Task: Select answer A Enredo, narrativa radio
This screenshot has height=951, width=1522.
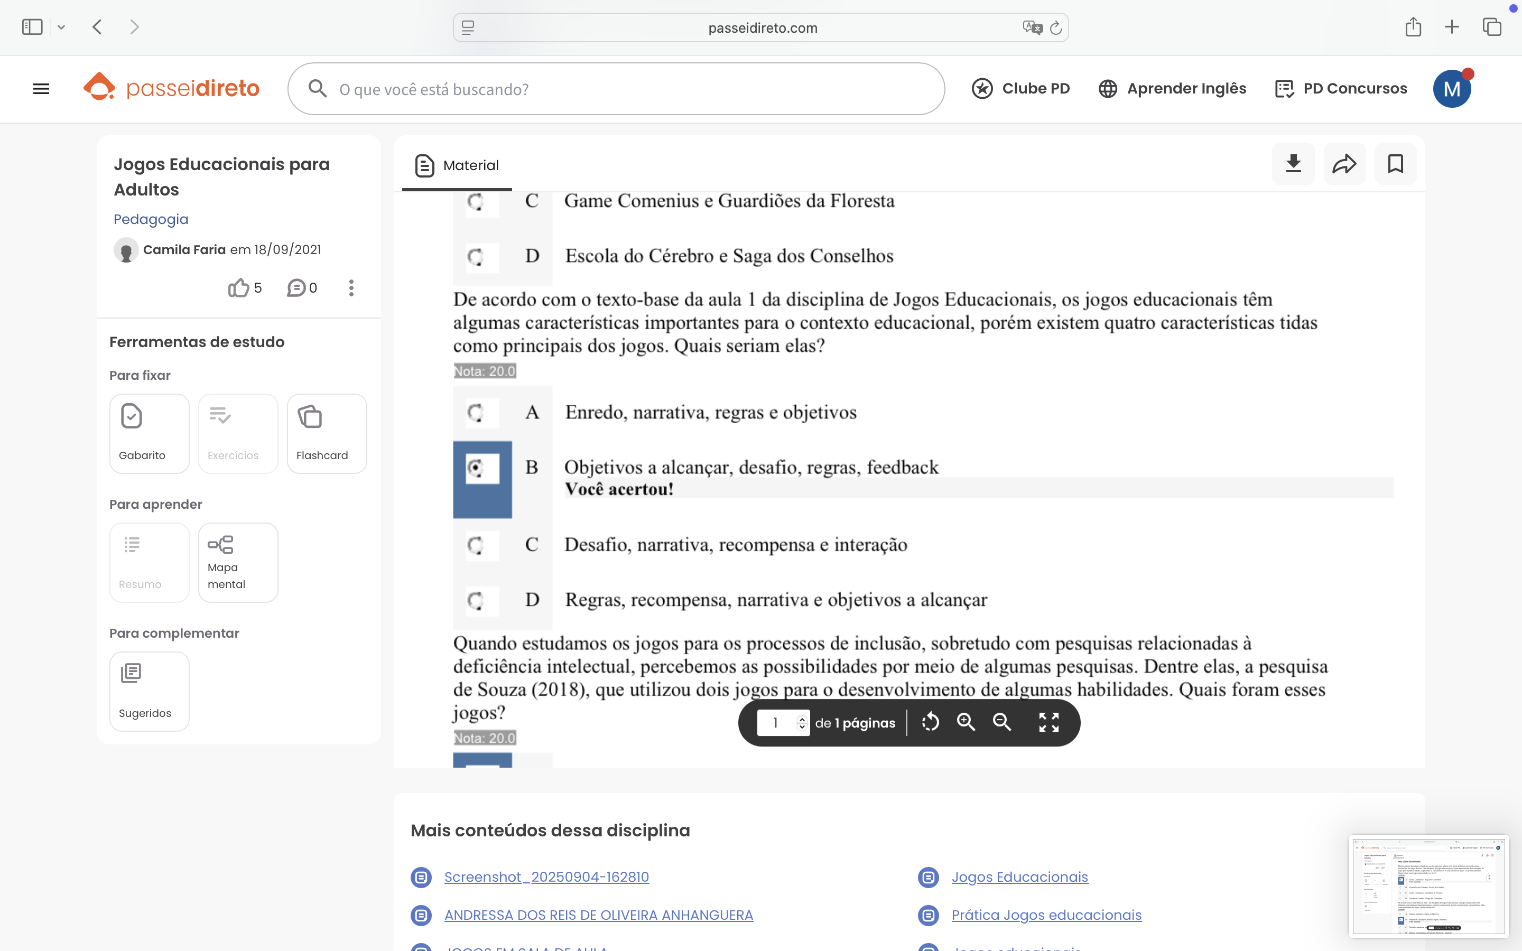Action: (476, 413)
